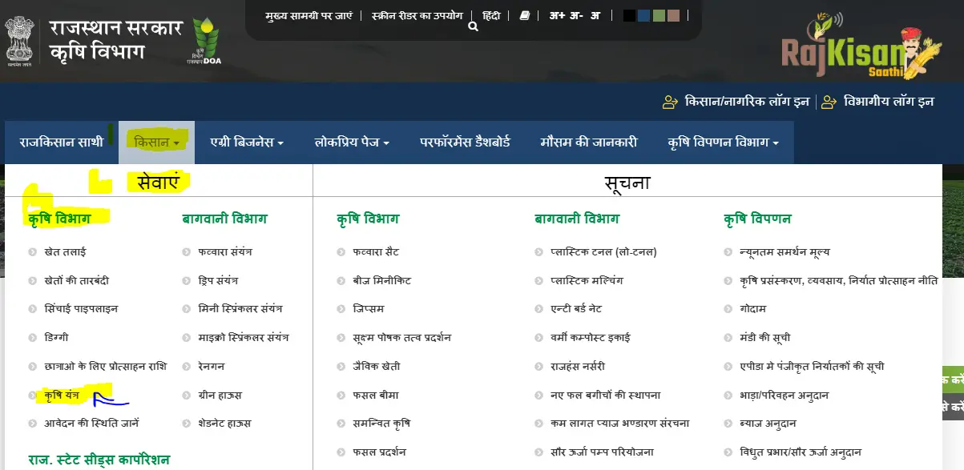The image size is (964, 470).
Task: Open the प्लास्टिक मल्चिंग link
Action: (587, 281)
